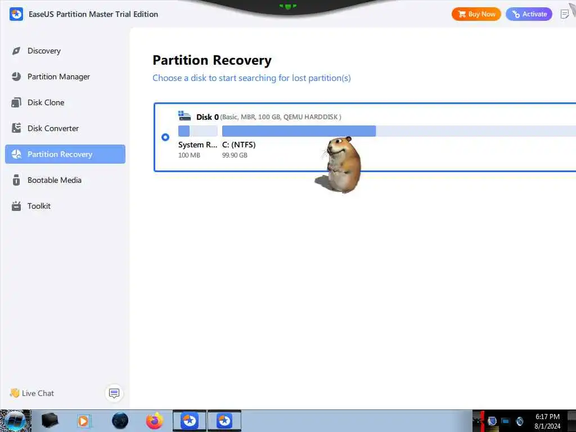
Task: Open the Windows Start menu
Action: tap(15, 421)
